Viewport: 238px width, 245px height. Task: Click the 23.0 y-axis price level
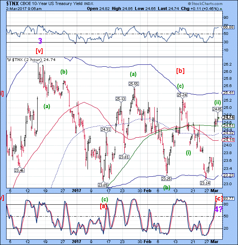pyautogui.click(x=227, y=184)
